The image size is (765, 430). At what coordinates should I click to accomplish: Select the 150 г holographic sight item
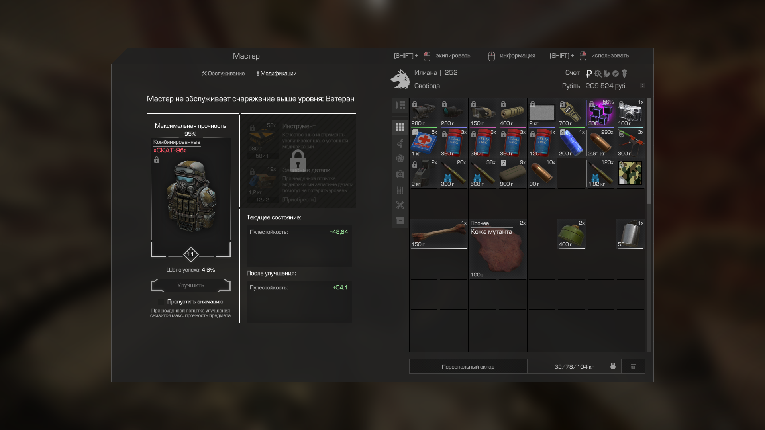pyautogui.click(x=483, y=113)
